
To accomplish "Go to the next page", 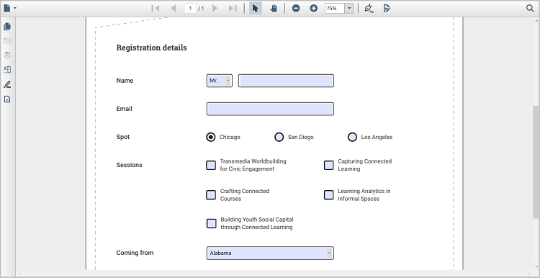I will tap(215, 8).
